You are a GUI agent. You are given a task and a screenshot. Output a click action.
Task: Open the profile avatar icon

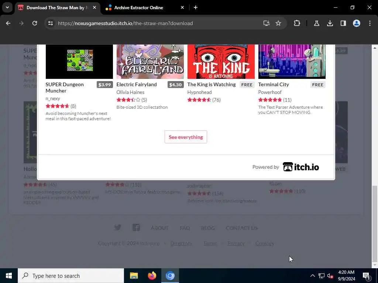pos(357,23)
